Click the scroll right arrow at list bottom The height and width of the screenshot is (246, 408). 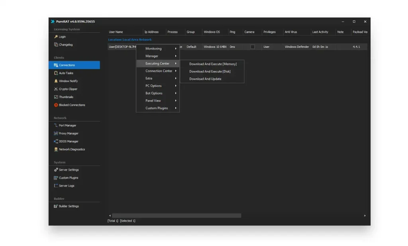pyautogui.click(x=365, y=216)
